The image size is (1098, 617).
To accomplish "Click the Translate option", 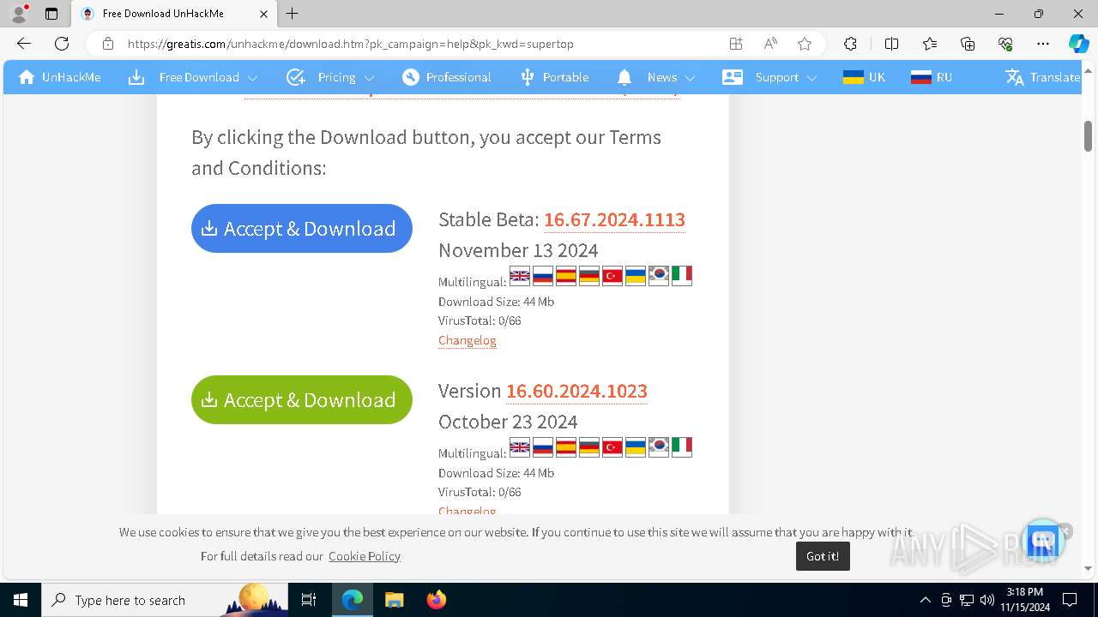I will pyautogui.click(x=1042, y=77).
